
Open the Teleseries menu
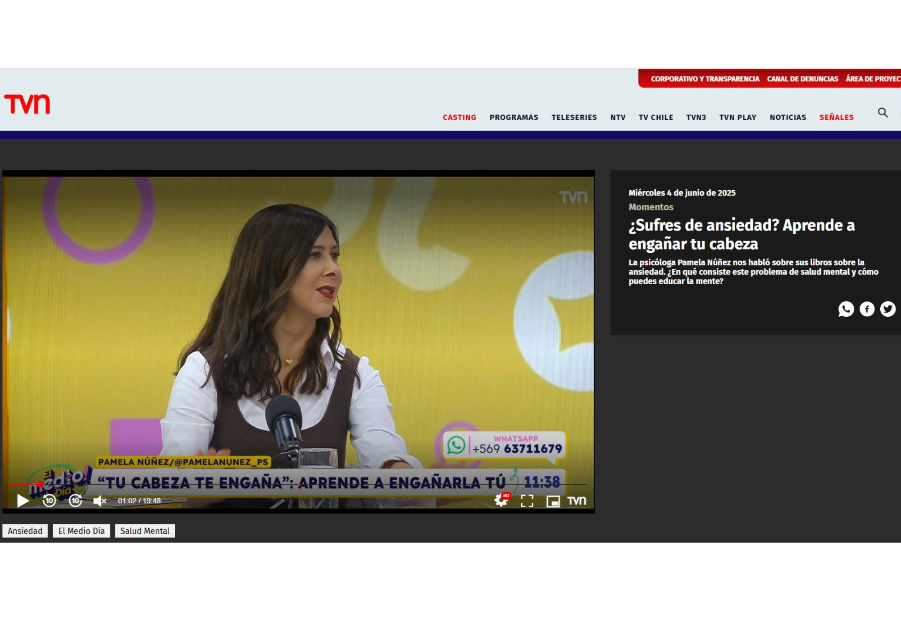pos(574,117)
